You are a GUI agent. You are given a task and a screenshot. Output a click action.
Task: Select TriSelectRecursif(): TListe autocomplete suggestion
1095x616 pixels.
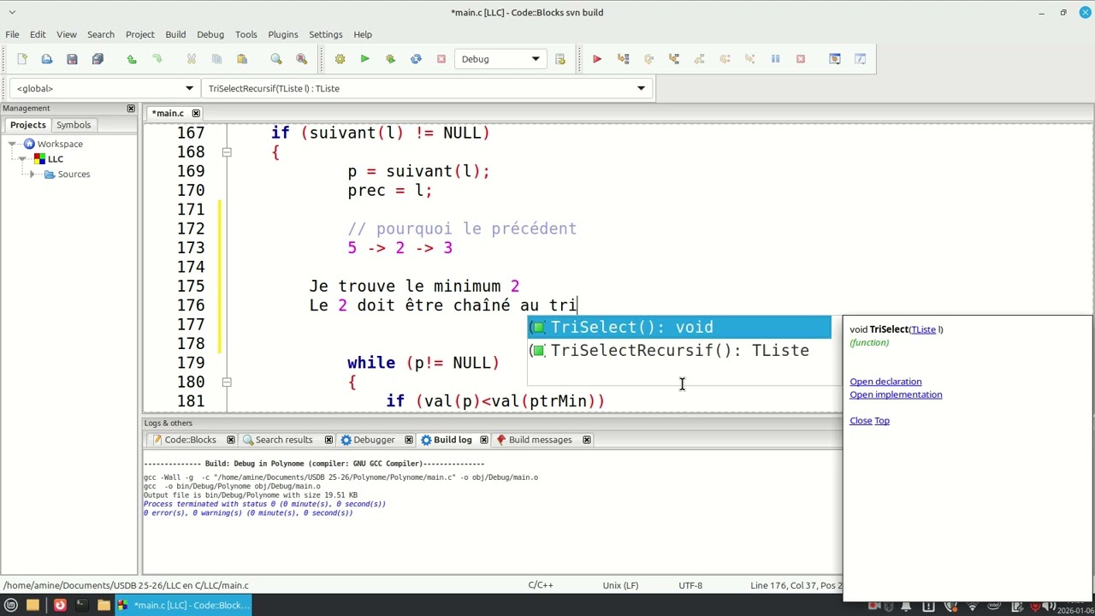(679, 350)
